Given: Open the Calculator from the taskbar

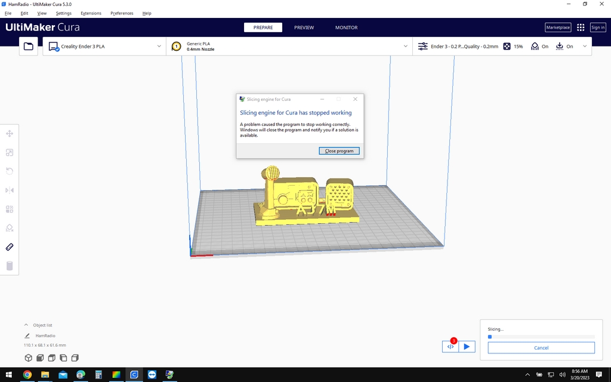Looking at the screenshot, I should click(x=98, y=375).
